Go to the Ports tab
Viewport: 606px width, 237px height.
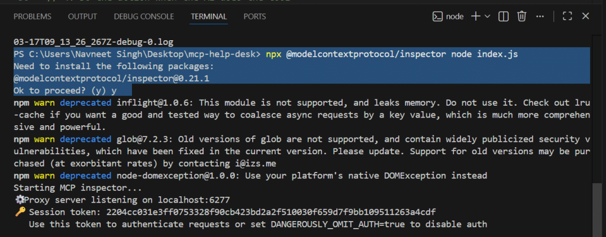pos(254,17)
